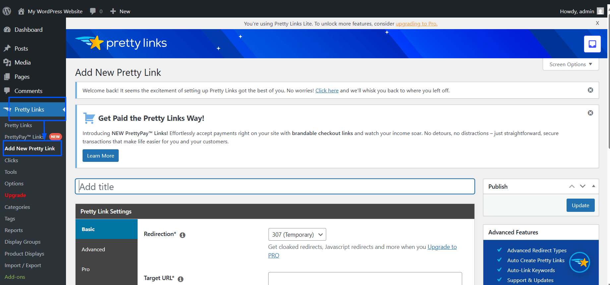This screenshot has width=610, height=285.
Task: Click the Media library icon
Action: 7,62
